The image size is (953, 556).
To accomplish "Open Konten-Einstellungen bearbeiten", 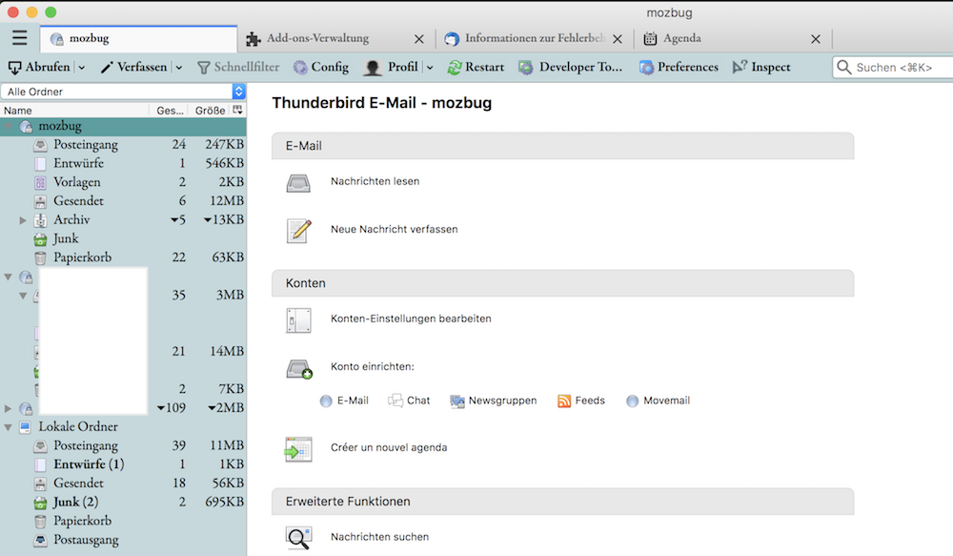I will click(x=411, y=319).
